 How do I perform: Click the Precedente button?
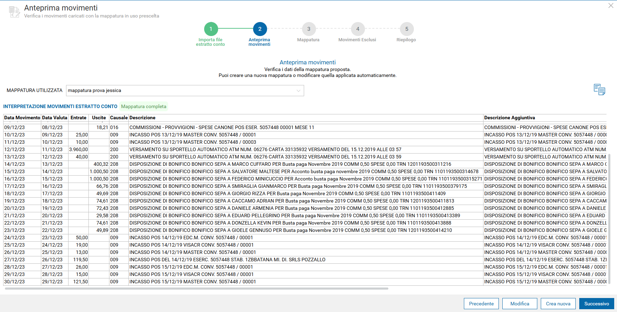(481, 304)
